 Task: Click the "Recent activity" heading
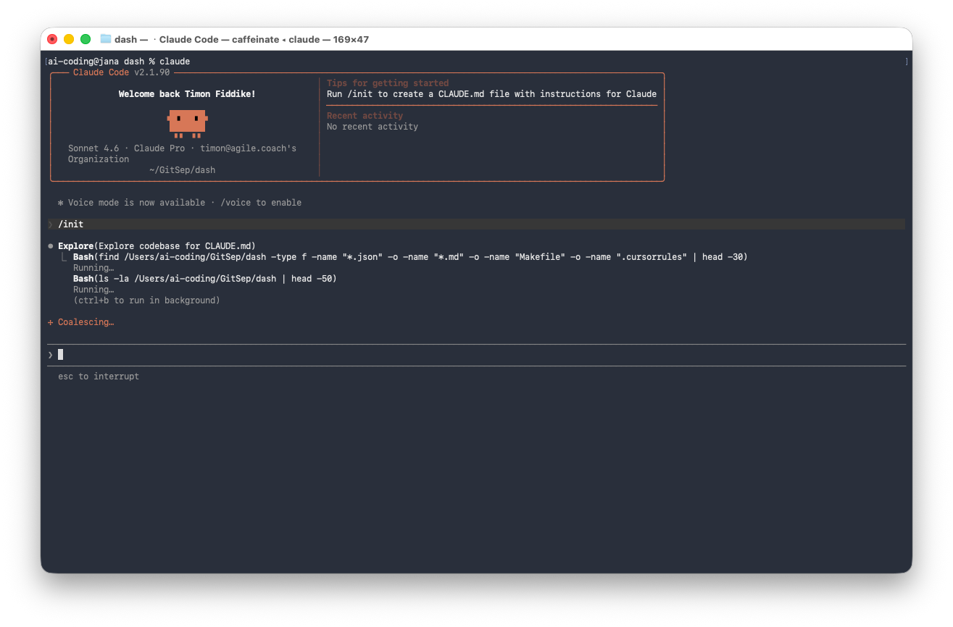click(365, 116)
